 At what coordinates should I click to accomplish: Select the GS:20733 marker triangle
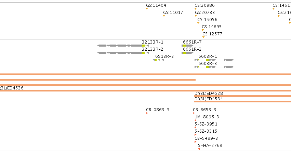(x=196, y=16)
